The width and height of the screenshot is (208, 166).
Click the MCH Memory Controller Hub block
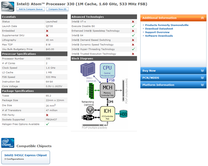107,90
